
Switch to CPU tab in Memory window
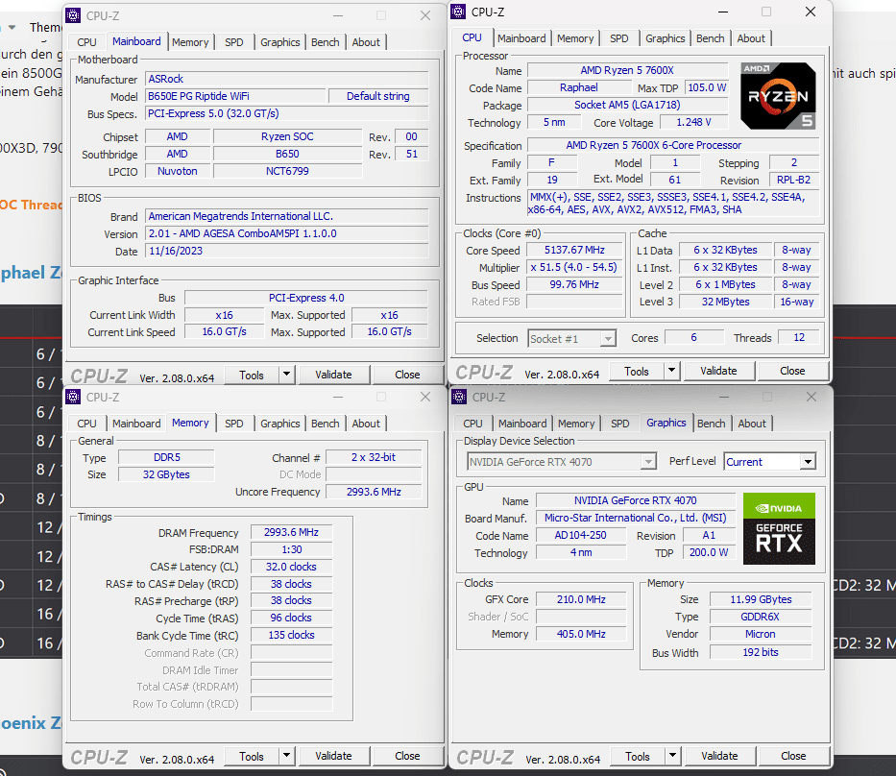point(86,424)
